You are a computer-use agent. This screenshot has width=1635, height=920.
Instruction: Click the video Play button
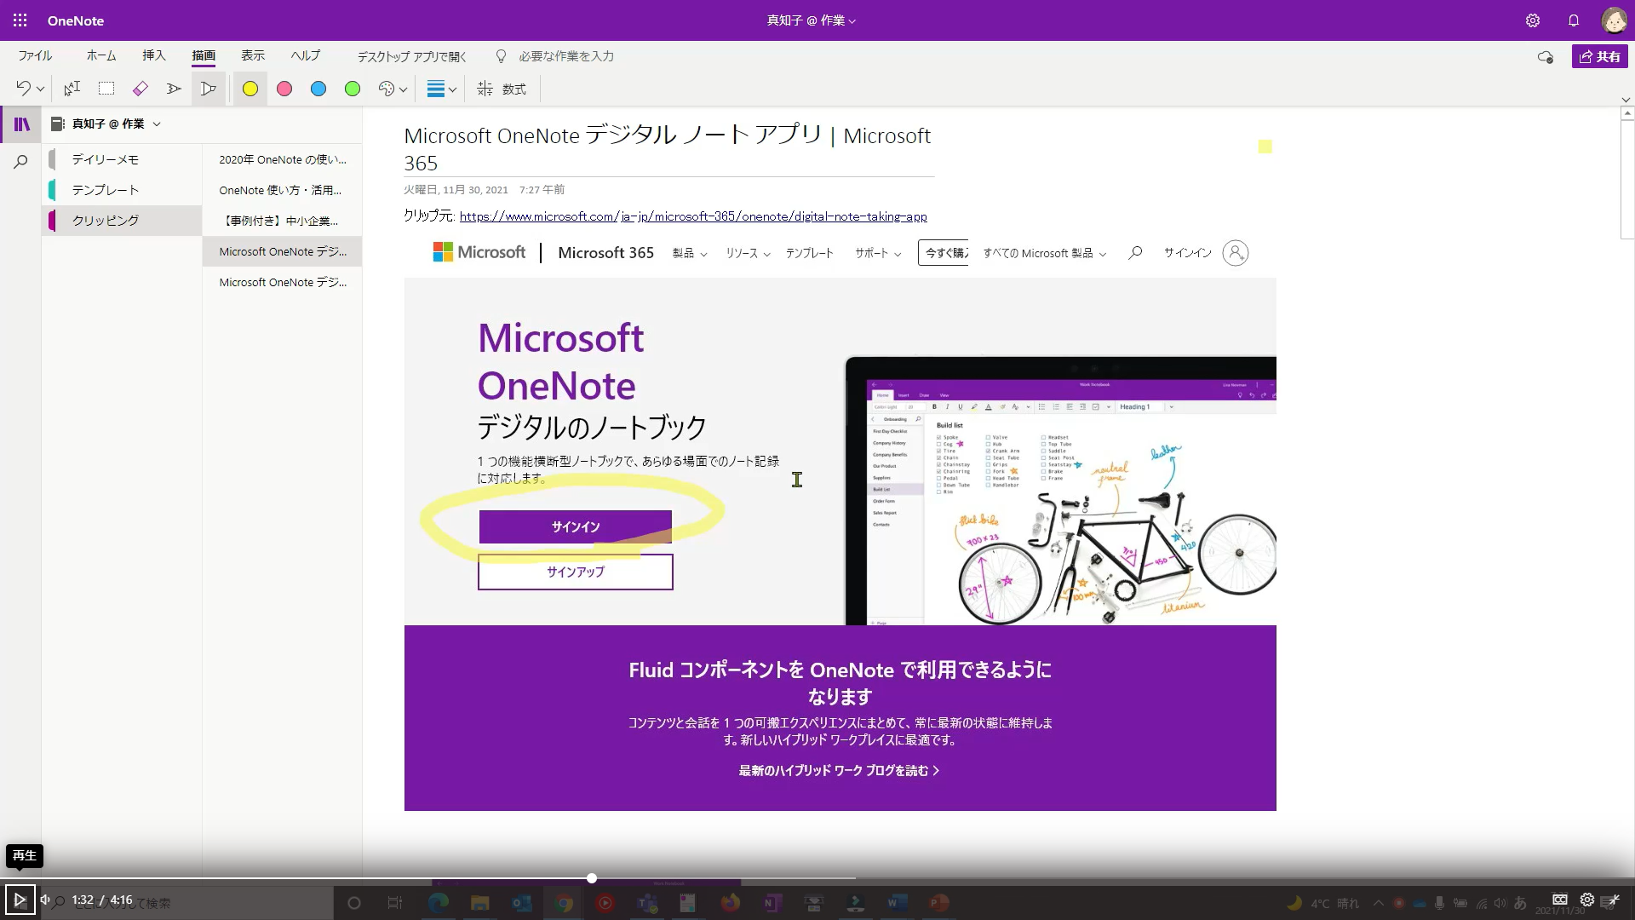20,900
